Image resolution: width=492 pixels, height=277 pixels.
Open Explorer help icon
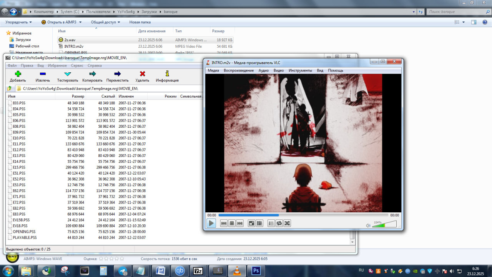tap(485, 22)
